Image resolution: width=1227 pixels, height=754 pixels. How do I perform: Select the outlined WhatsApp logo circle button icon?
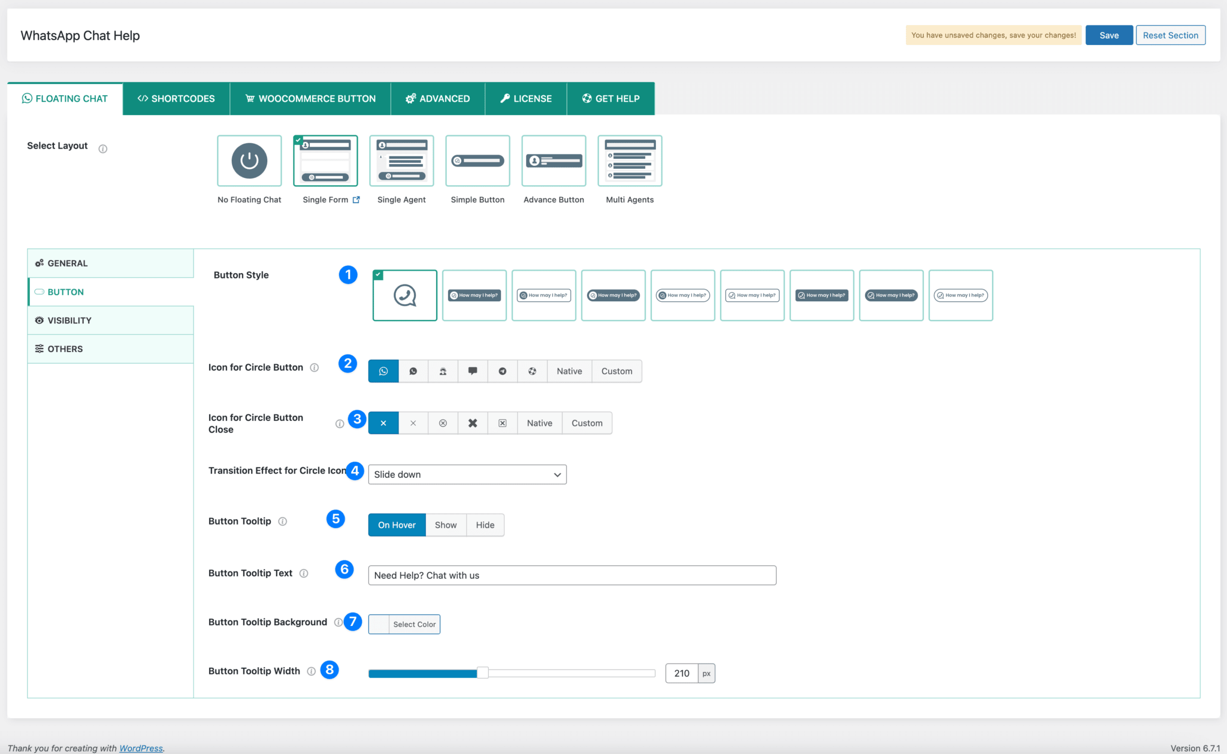(383, 371)
